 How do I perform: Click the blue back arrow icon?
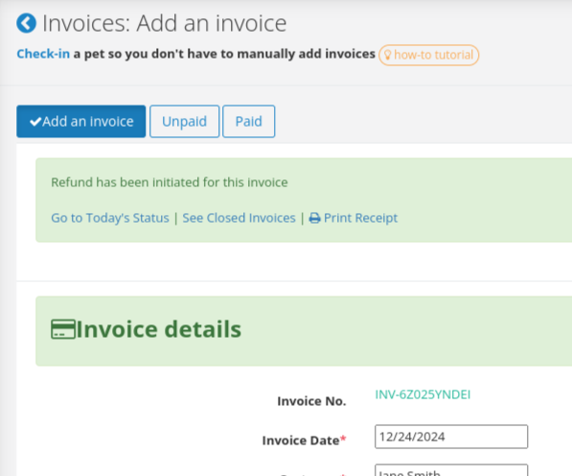click(x=26, y=23)
